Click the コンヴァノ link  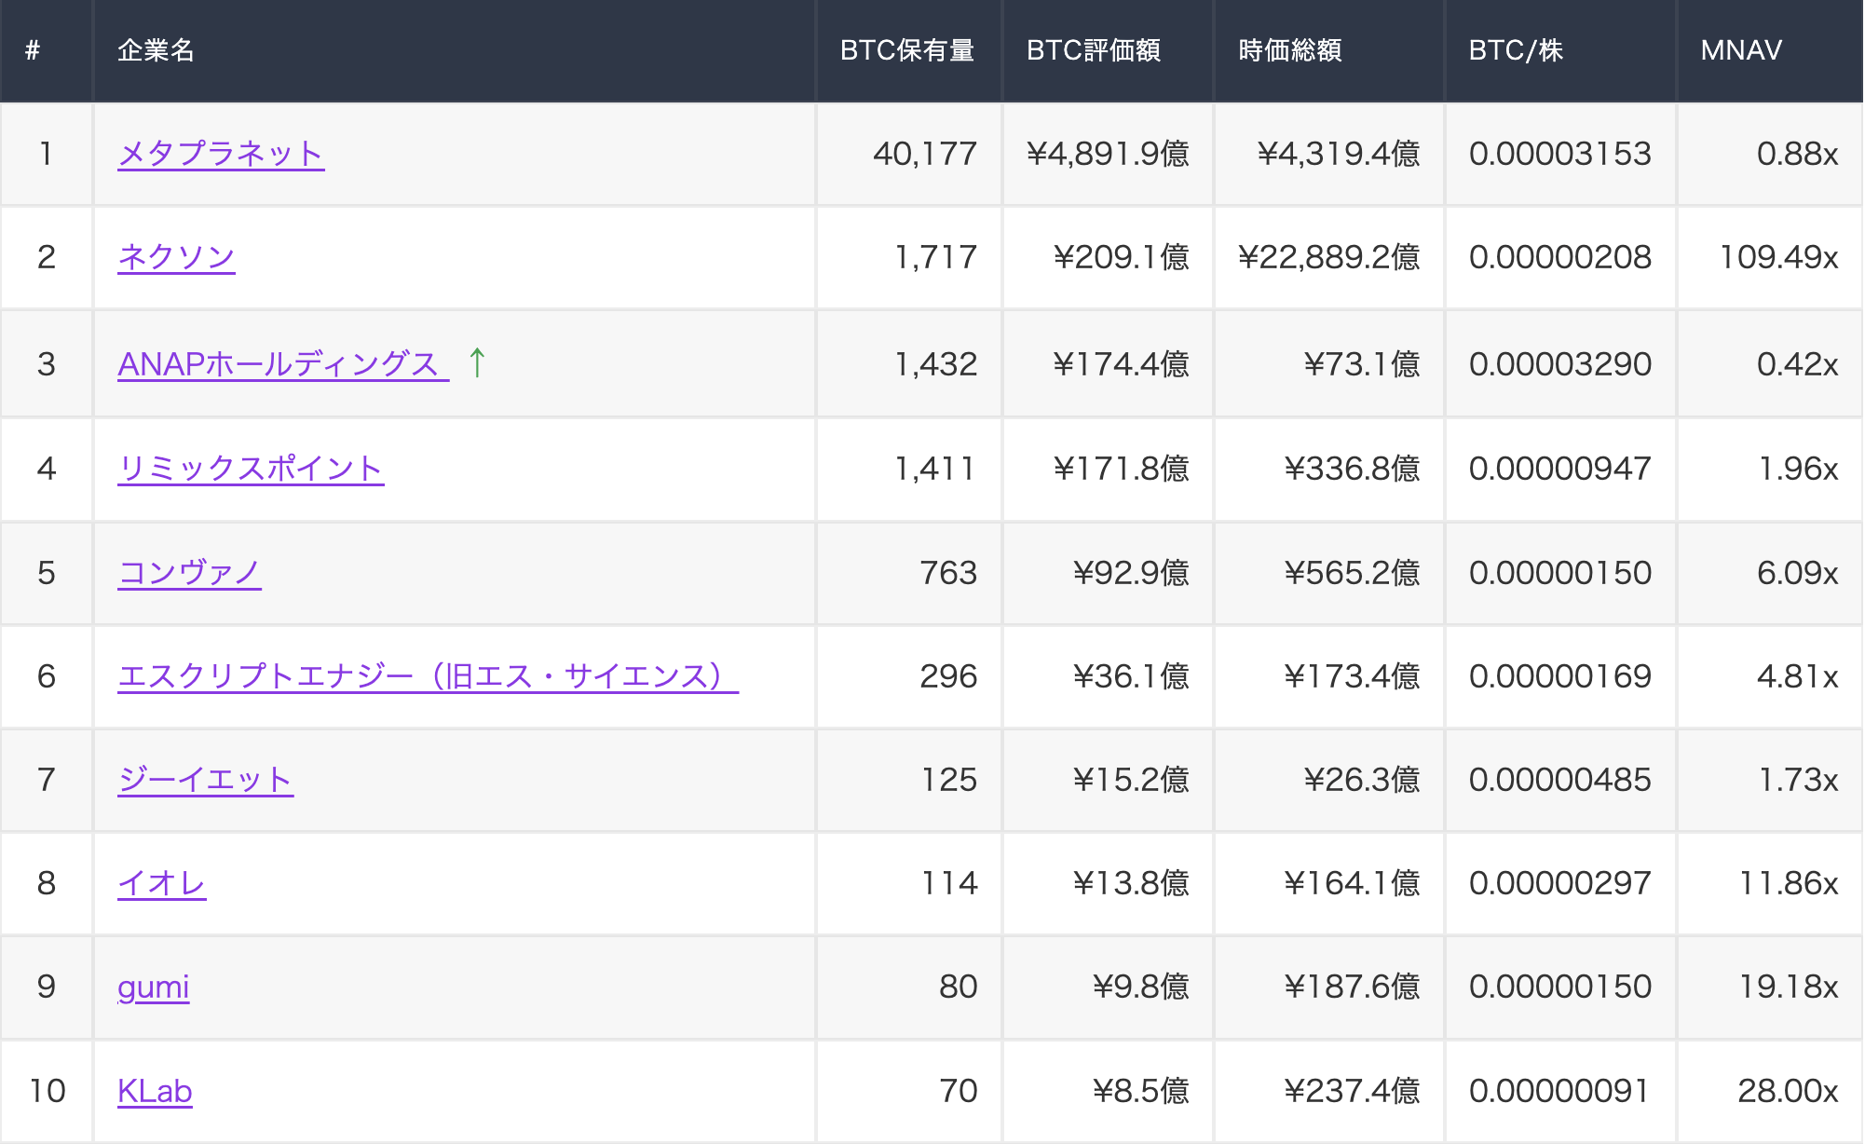click(190, 572)
